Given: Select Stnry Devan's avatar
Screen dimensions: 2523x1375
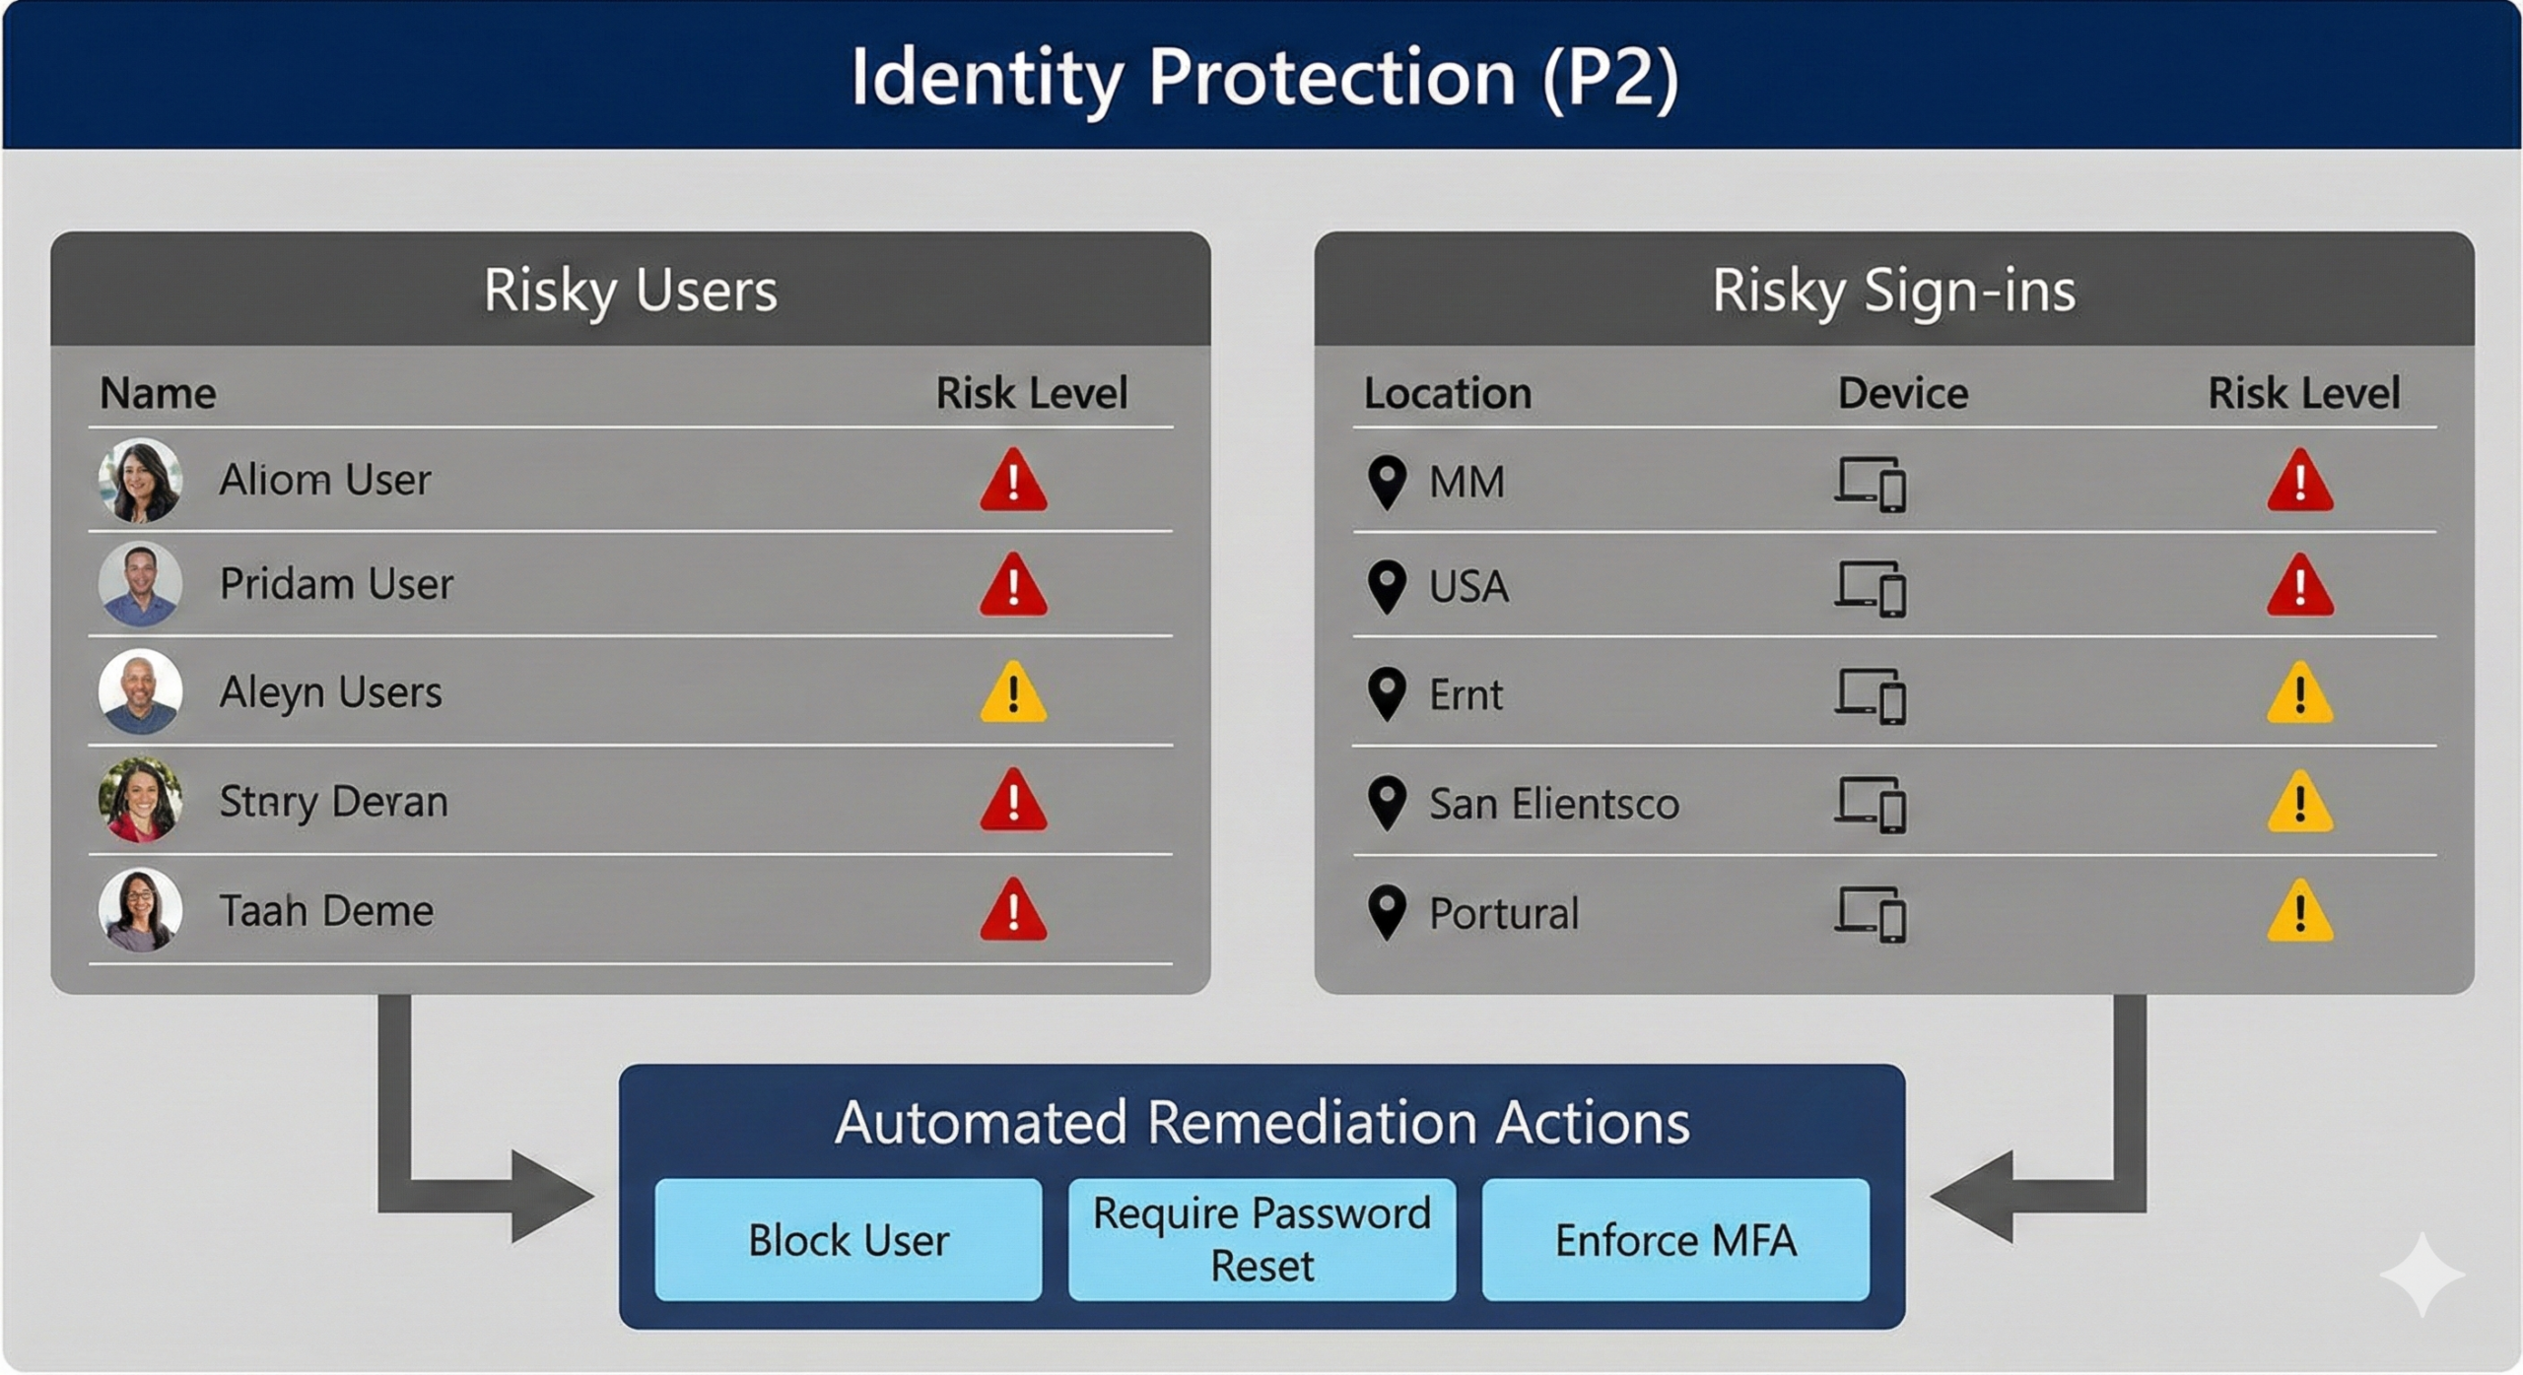Looking at the screenshot, I should click(x=140, y=800).
